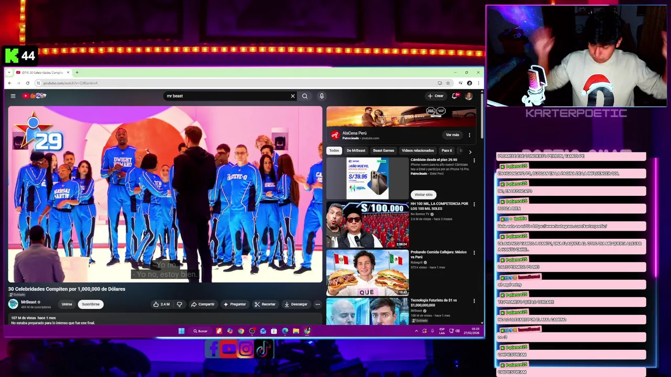Open the Chrome tab search dropdown
The image size is (671, 377).
[x=9, y=72]
